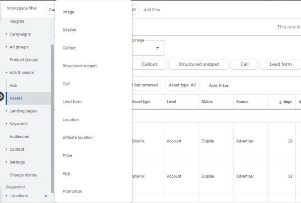The image size is (301, 203).
Task: Expand the Ad groups section
Action: [x=6, y=47]
